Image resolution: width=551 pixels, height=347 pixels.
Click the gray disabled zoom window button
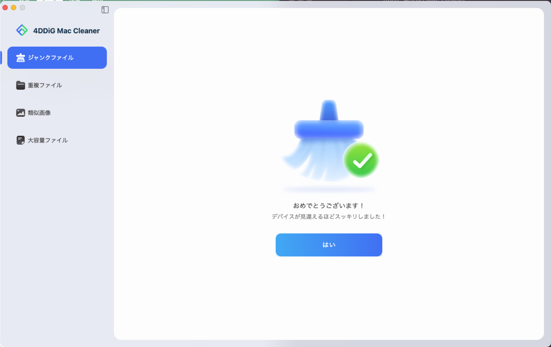point(22,7)
